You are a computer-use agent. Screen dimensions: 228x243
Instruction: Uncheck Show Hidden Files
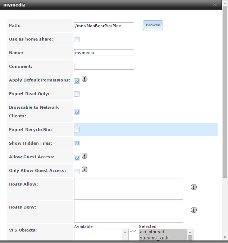point(77,143)
